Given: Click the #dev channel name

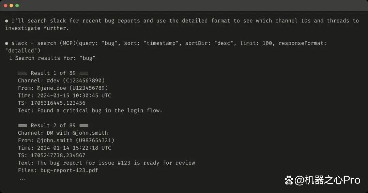Looking at the screenshot, I should click(x=53, y=80).
